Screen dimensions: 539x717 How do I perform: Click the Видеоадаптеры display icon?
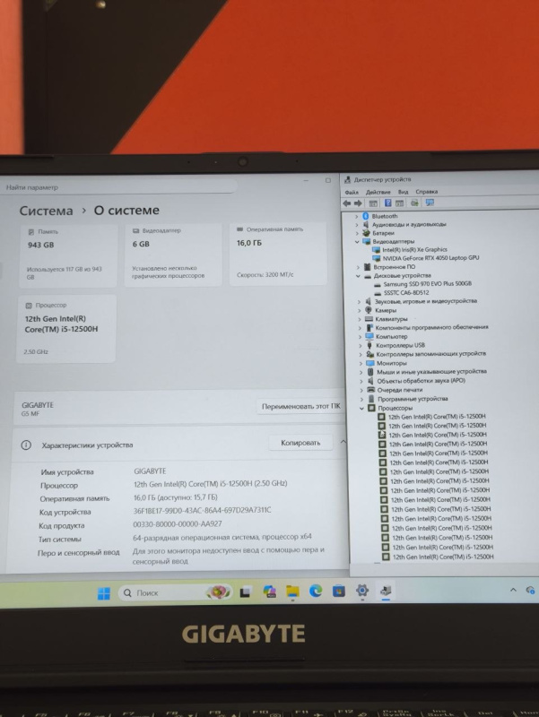[x=367, y=241]
